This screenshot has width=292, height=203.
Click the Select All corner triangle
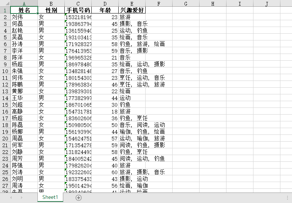(5, 4)
